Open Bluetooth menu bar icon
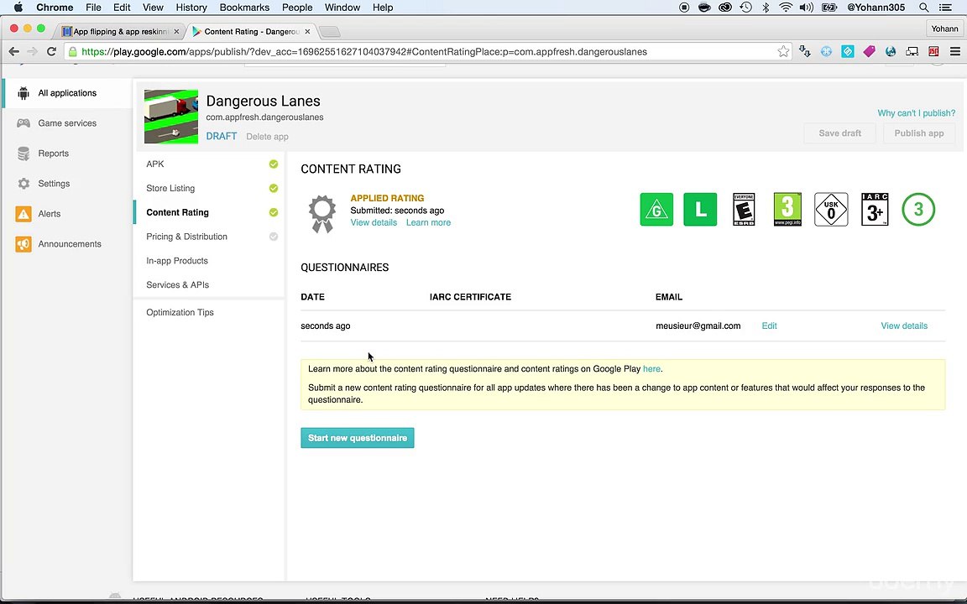 tap(766, 8)
